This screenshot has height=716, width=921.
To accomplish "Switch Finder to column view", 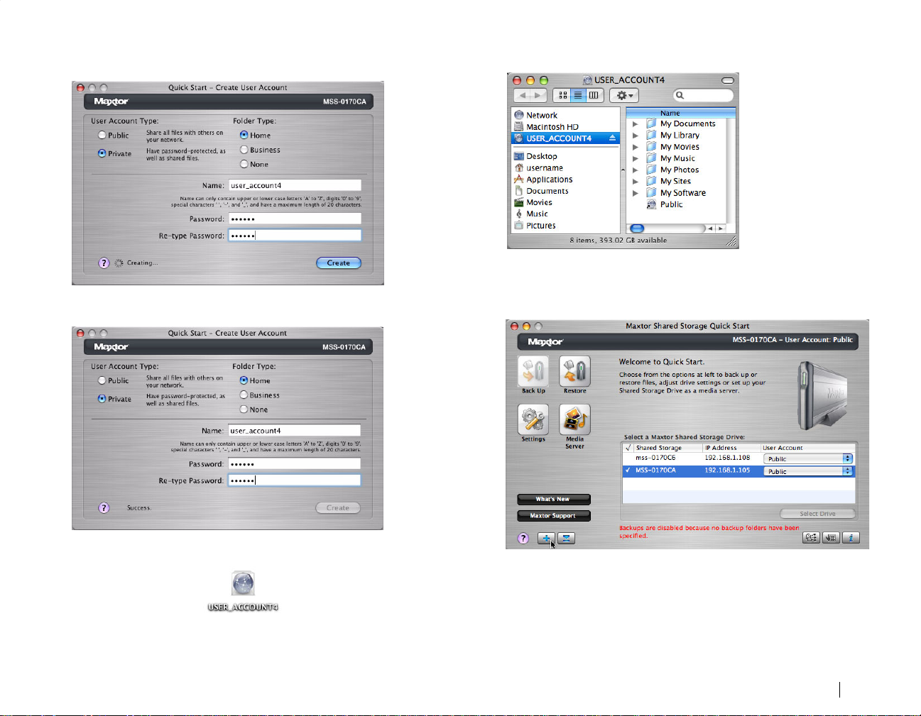I will [594, 95].
